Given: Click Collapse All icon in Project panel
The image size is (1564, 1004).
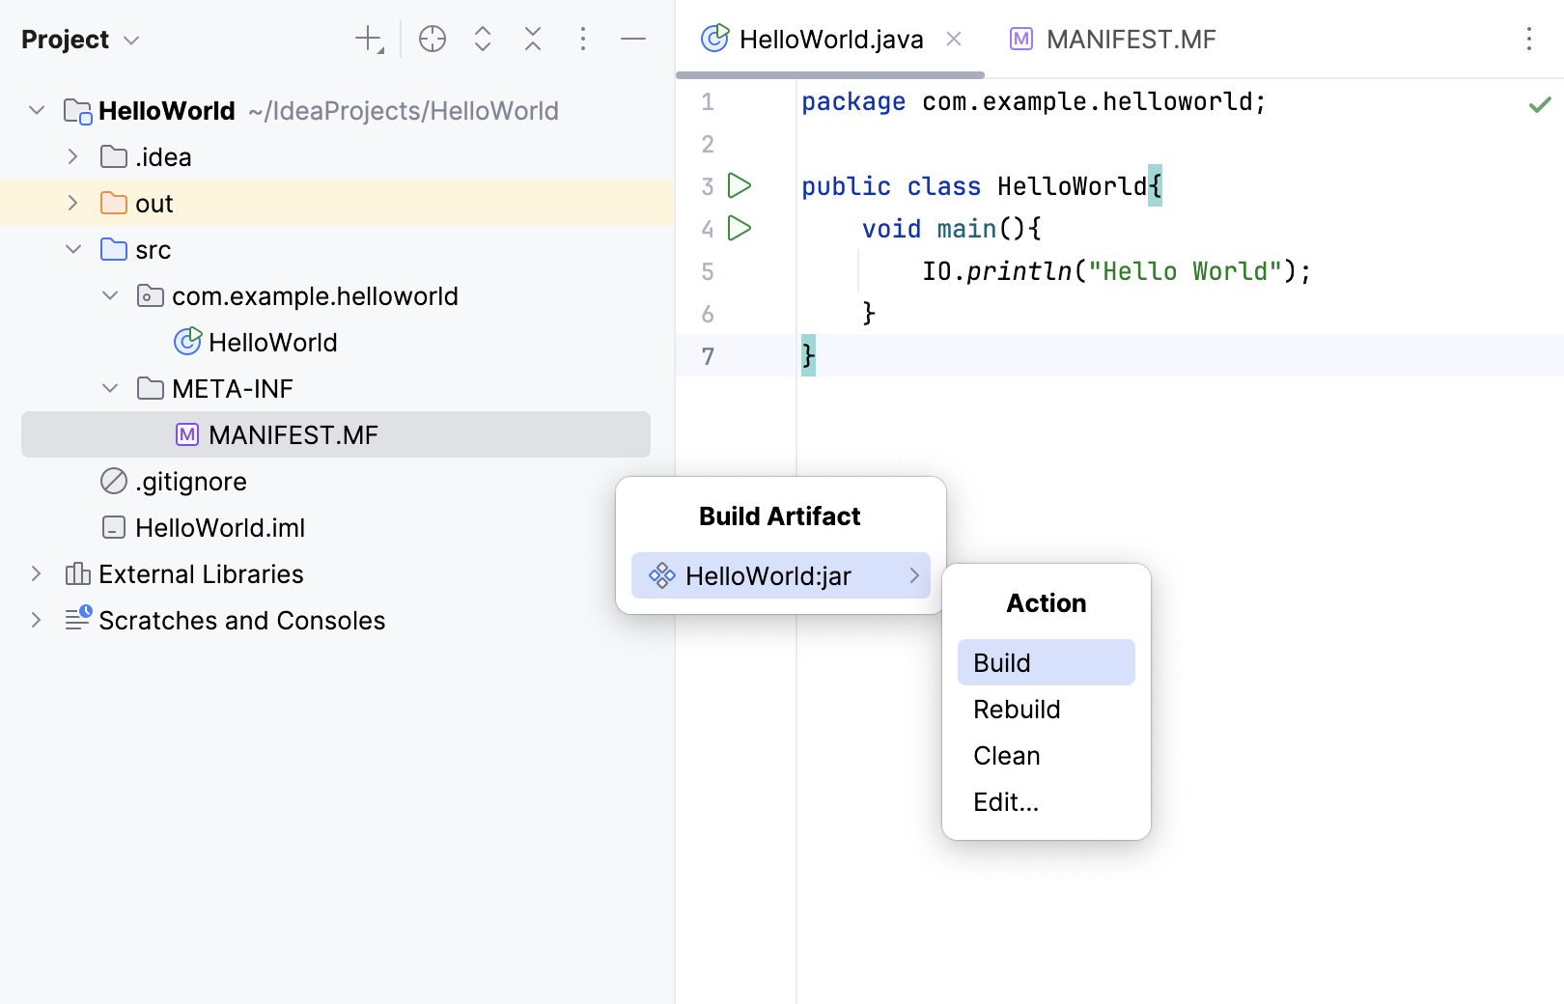Looking at the screenshot, I should [533, 40].
